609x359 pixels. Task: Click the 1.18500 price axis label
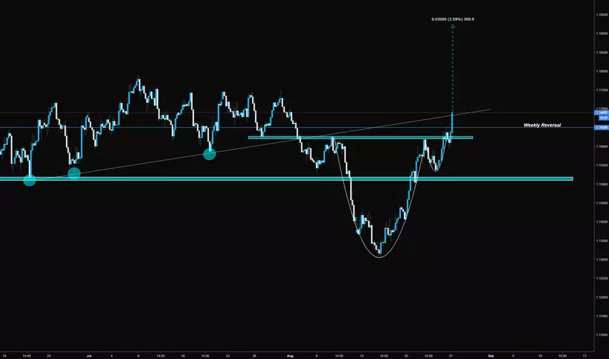602,52
